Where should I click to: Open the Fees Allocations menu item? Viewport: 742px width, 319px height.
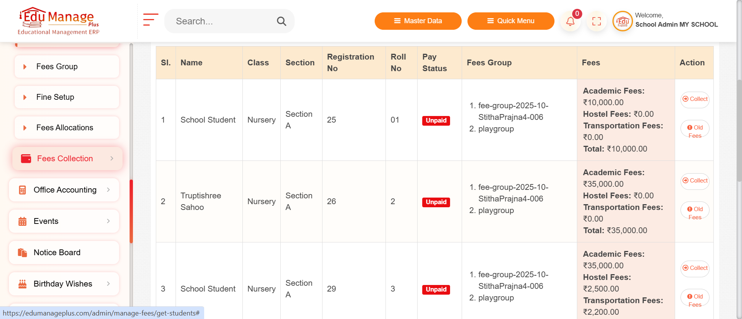point(67,128)
